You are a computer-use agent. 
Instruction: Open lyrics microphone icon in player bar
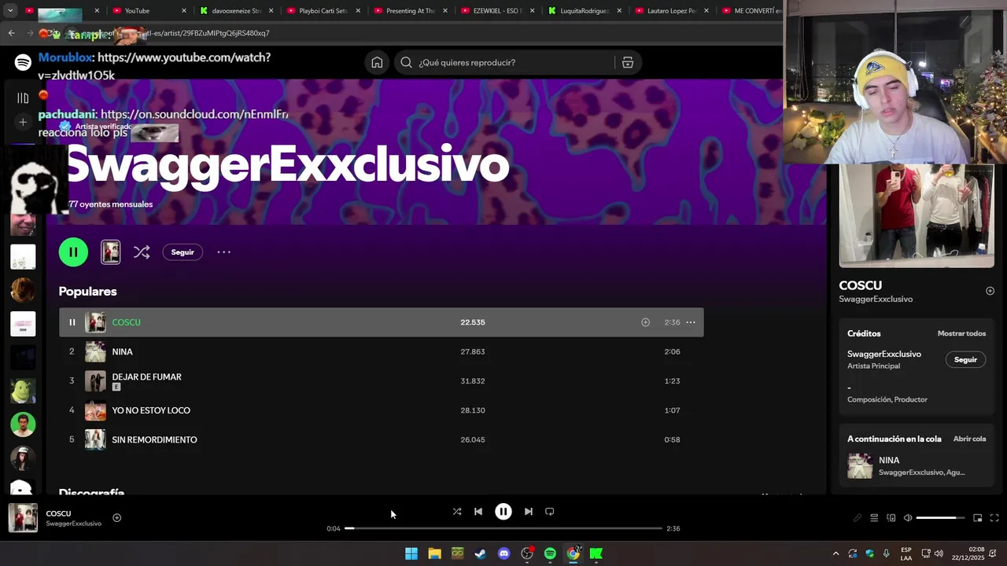coord(858,518)
